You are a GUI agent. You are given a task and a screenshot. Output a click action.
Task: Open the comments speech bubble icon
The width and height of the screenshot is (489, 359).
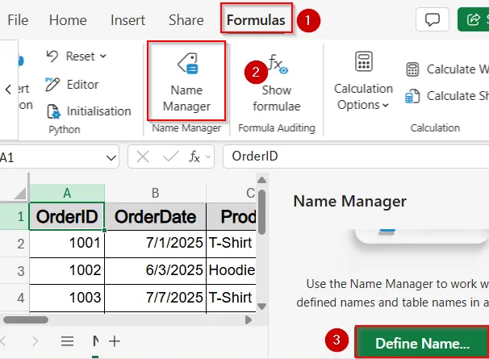pyautogui.click(x=433, y=19)
